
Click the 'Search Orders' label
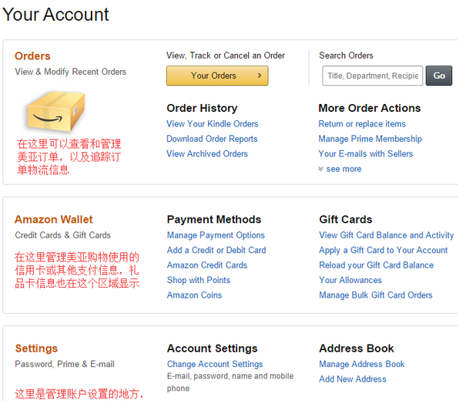[x=346, y=56]
